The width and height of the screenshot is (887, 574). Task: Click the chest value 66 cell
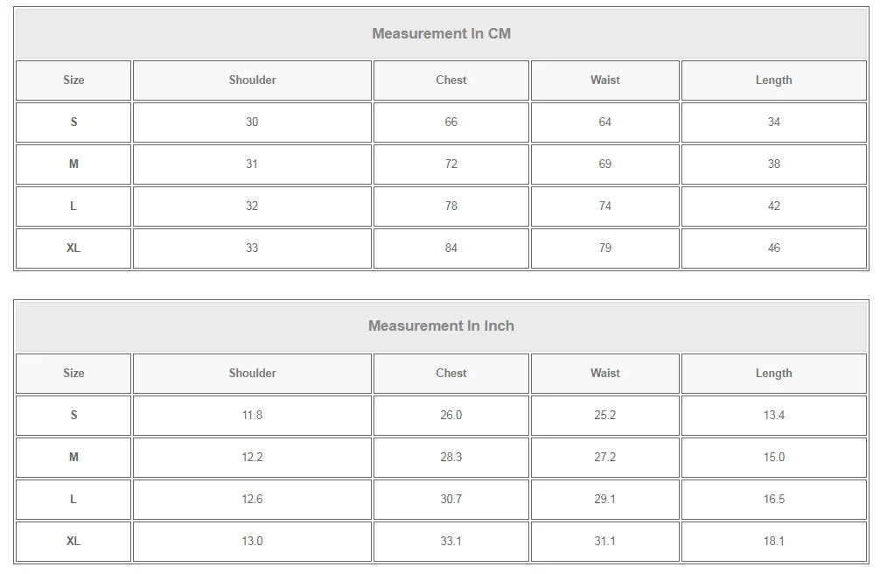[x=450, y=122]
